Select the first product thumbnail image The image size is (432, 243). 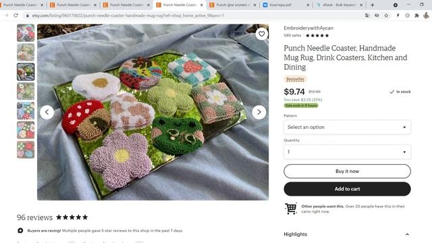pos(26,33)
